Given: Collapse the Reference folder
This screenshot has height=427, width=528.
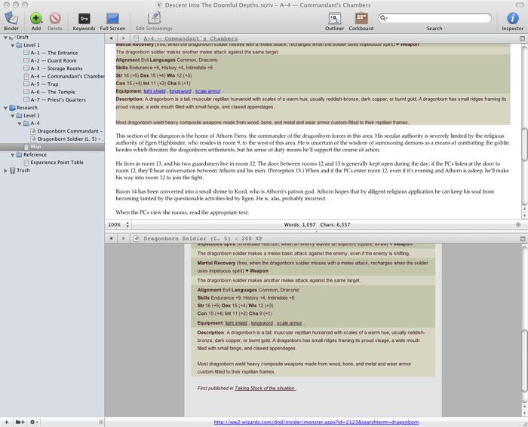Looking at the screenshot, I should [x=13, y=155].
